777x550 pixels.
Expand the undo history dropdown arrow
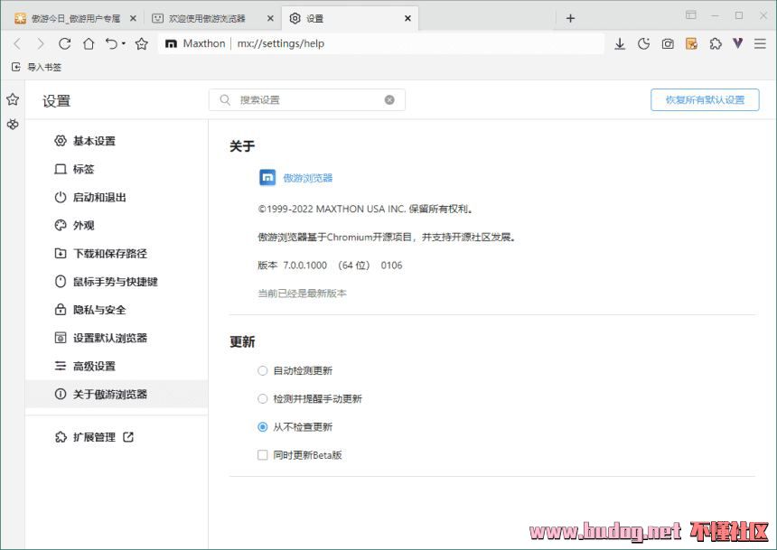124,43
